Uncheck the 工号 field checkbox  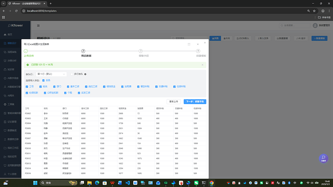[x=27, y=86]
